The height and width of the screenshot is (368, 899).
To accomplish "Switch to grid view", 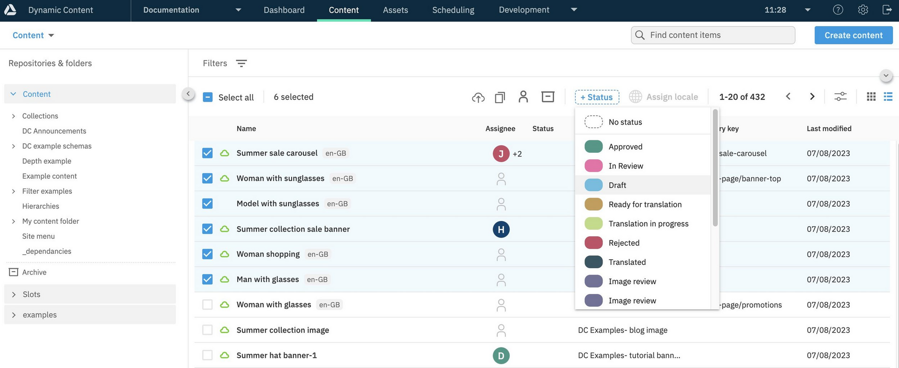I will click(871, 97).
